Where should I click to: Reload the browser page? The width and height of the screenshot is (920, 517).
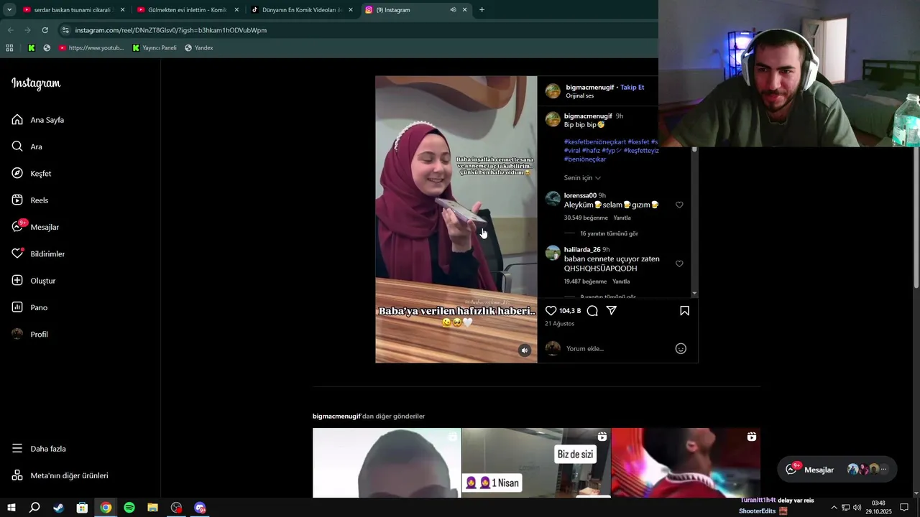pyautogui.click(x=45, y=30)
